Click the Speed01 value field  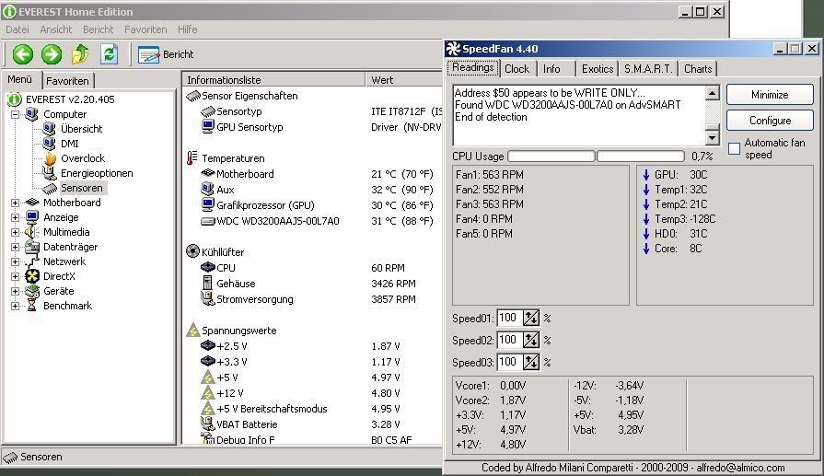pyautogui.click(x=509, y=318)
